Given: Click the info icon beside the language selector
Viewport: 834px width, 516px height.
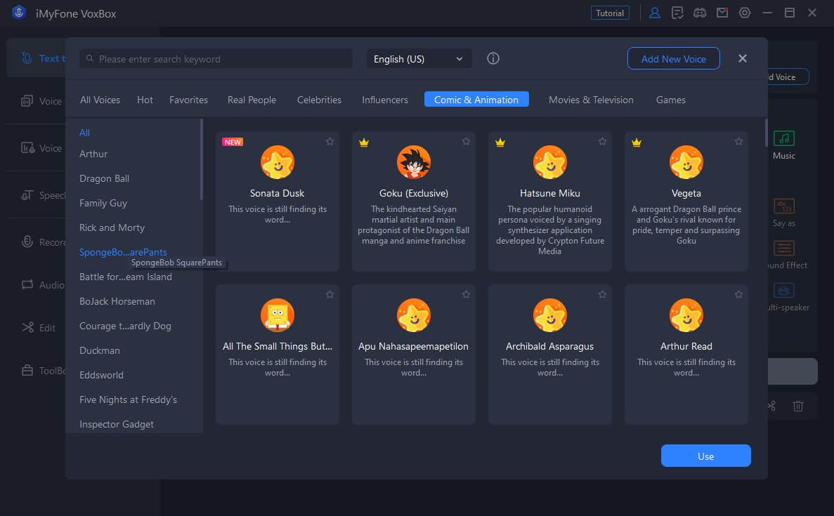Looking at the screenshot, I should click(x=493, y=58).
